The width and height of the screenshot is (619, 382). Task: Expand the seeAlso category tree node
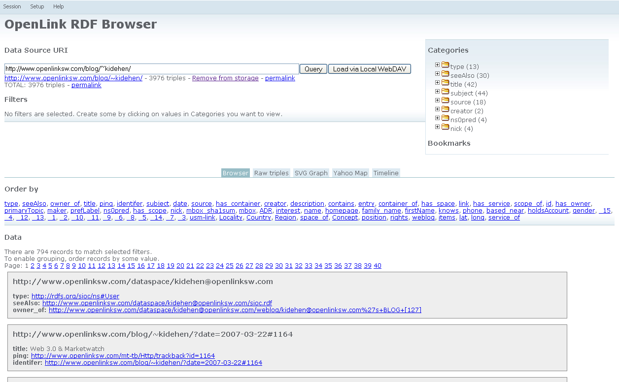tap(437, 73)
